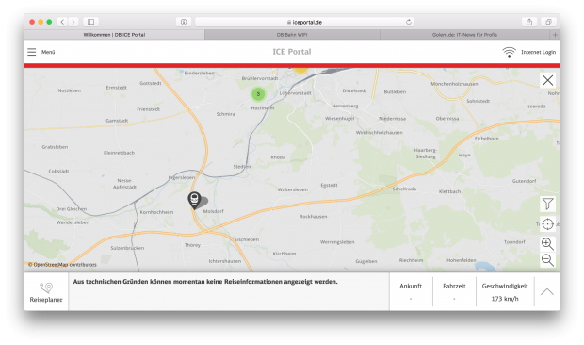The image size is (584, 345).
Task: Go back in Safari history
Action: 62,22
